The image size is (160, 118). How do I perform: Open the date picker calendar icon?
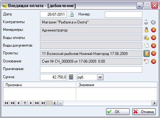click(71, 14)
